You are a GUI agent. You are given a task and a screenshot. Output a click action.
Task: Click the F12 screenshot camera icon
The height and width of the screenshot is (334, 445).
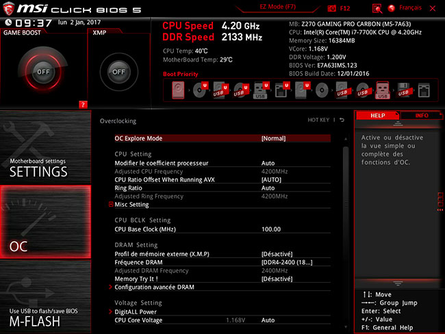(333, 8)
